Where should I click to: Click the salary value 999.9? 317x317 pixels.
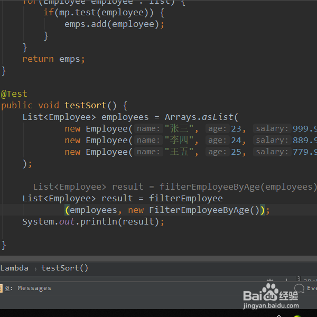(x=305, y=129)
